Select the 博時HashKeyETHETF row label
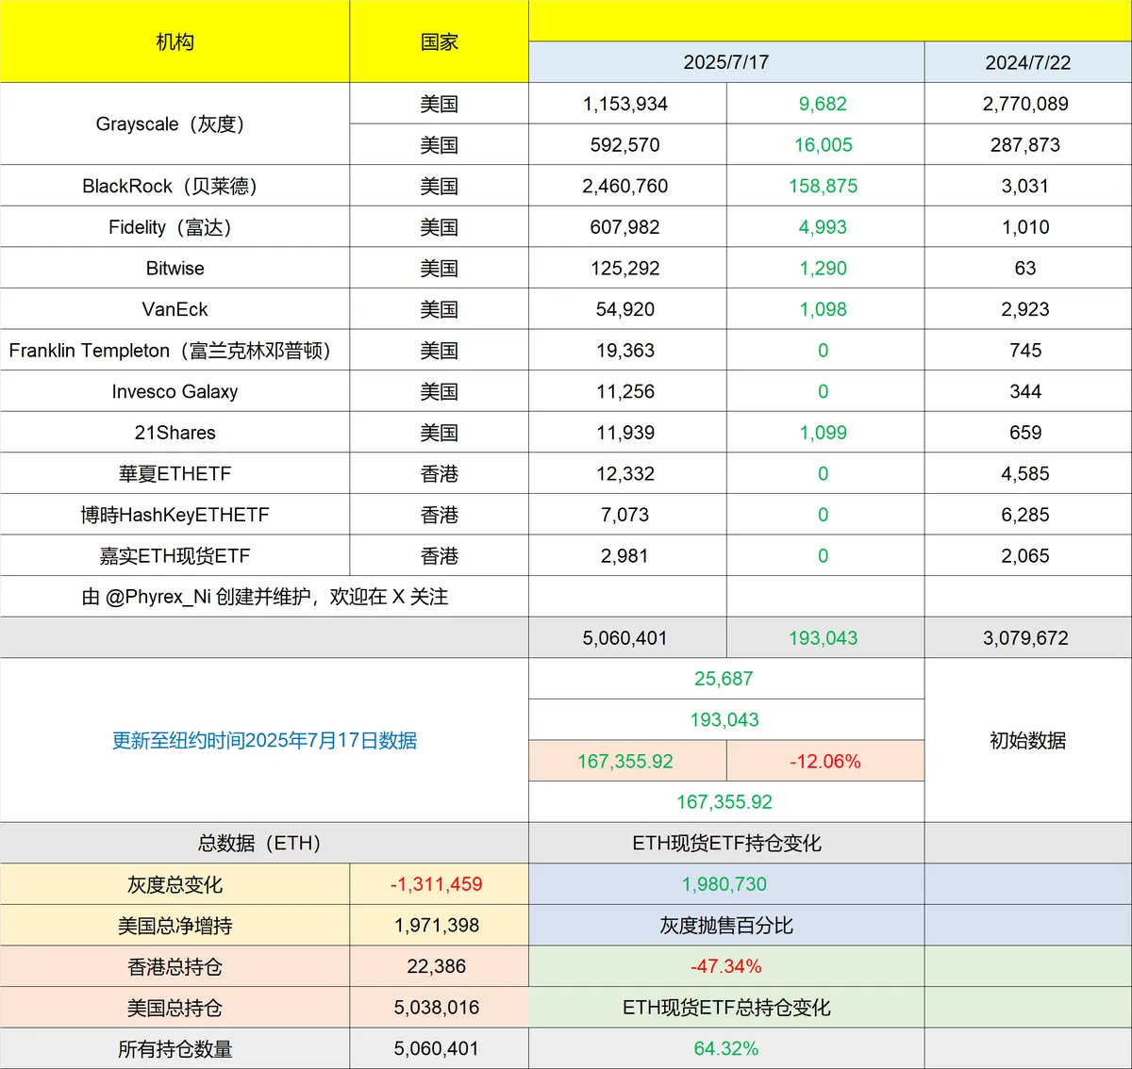This screenshot has width=1132, height=1069. (x=175, y=515)
